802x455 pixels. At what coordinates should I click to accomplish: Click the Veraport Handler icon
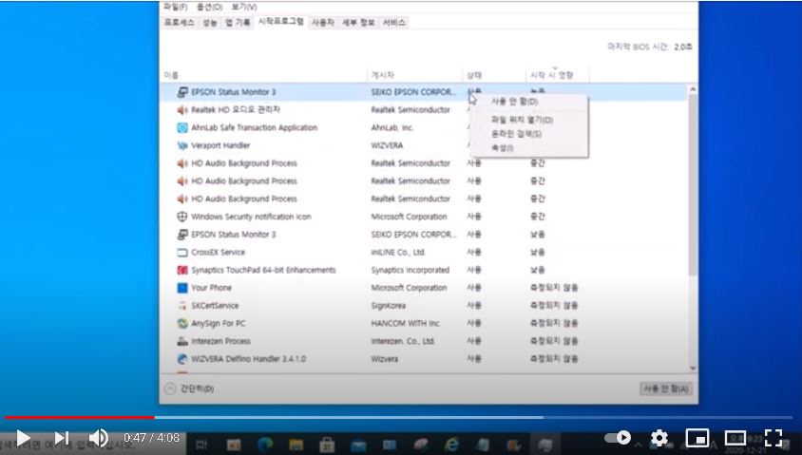coord(182,145)
